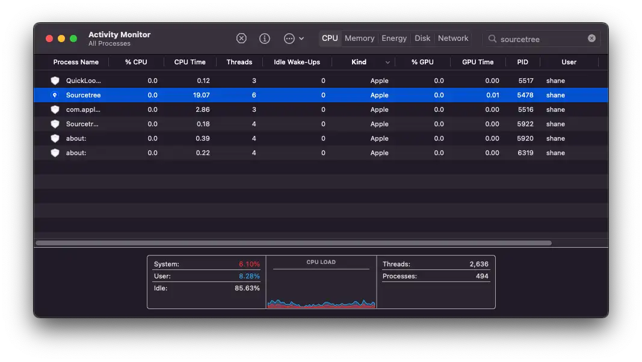Sort by the Process Name column
Screen dimensions: 642x362
tap(76, 62)
